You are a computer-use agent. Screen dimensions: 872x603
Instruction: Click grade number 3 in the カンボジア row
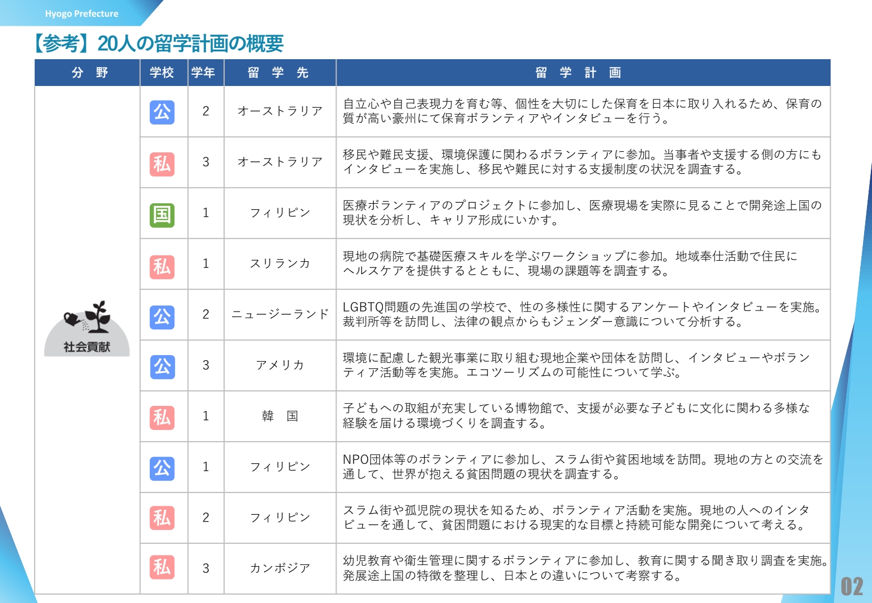point(206,568)
